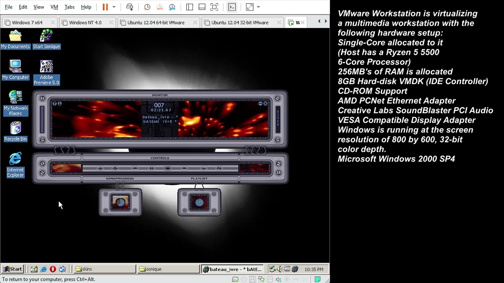The height and width of the screenshot is (283, 504).
Task: Take a VM snapshot
Action: (147, 7)
